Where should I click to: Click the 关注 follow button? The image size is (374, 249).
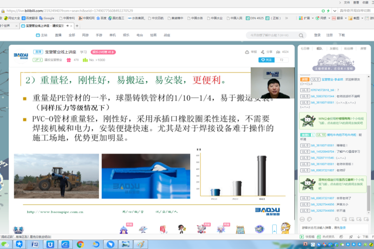click(266, 60)
